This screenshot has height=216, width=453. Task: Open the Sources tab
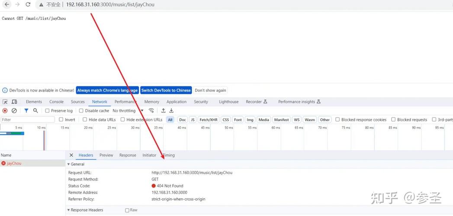[x=78, y=102]
